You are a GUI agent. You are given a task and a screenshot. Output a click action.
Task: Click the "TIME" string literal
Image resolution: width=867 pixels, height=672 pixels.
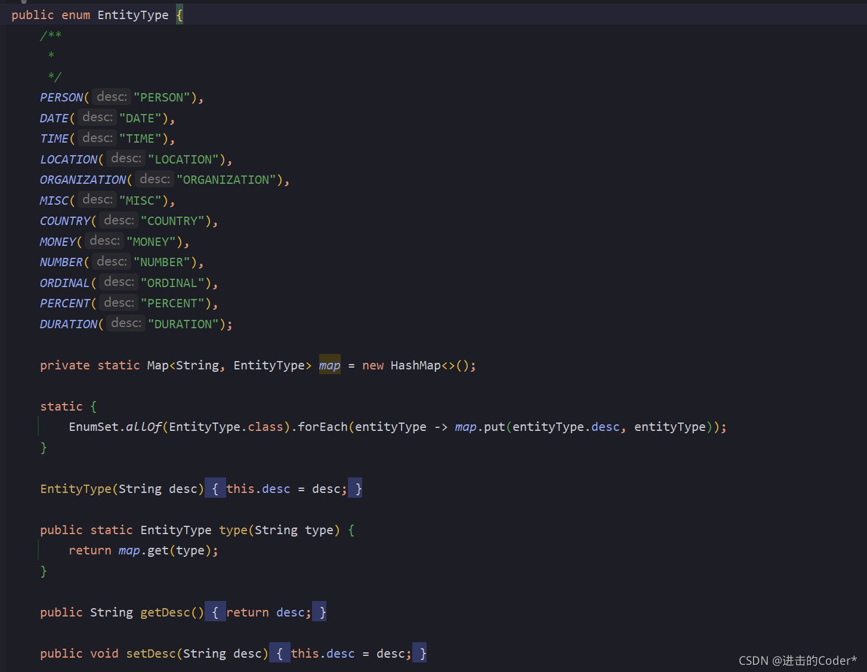point(140,138)
